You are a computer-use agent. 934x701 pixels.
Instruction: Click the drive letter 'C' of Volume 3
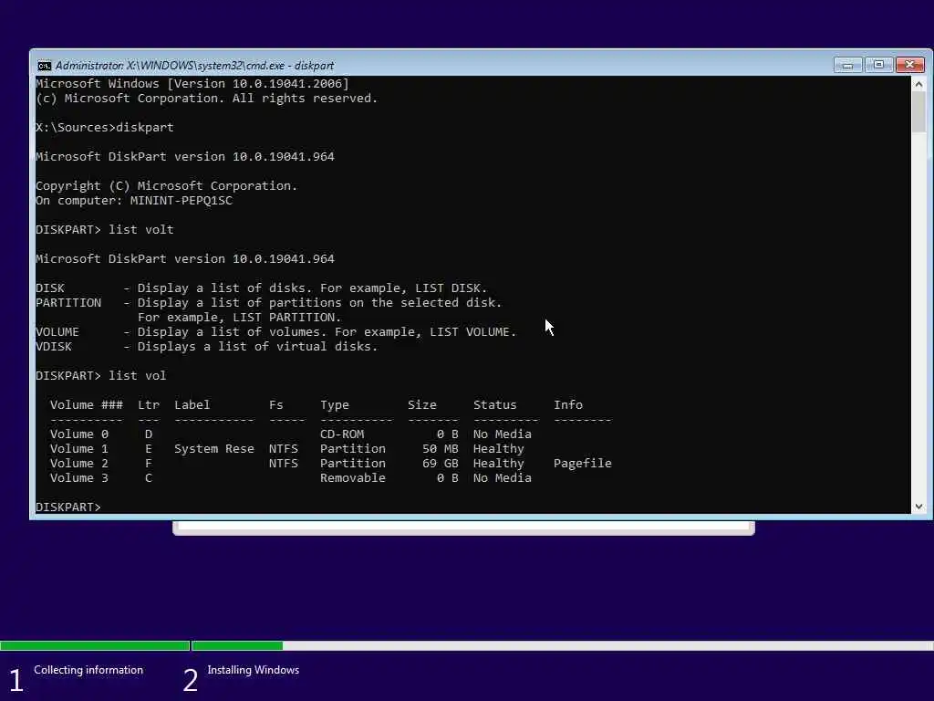point(149,477)
